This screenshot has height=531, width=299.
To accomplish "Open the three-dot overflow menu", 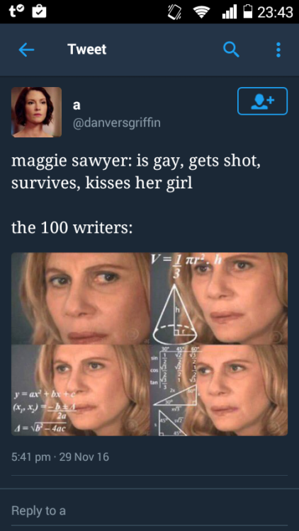I will click(278, 50).
